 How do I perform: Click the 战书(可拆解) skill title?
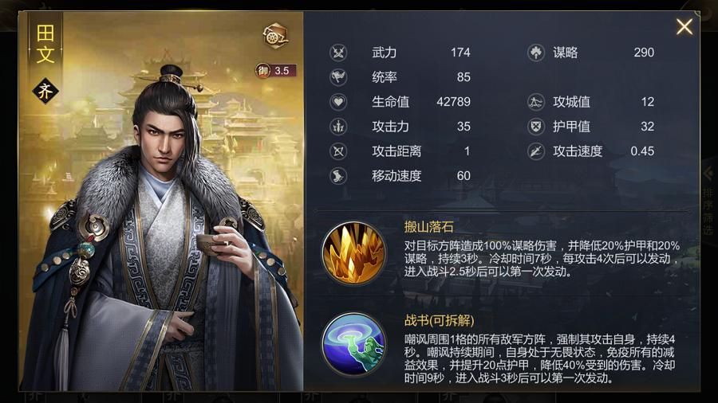[439, 321]
